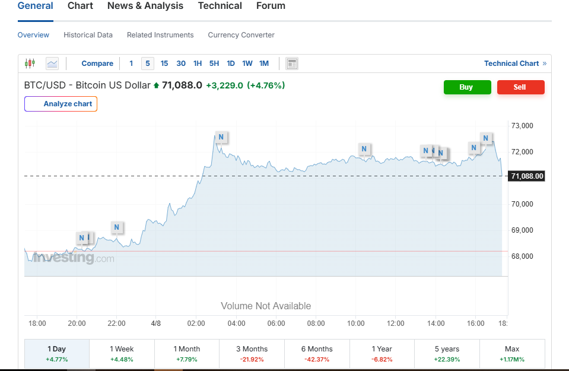569x371 pixels.
Task: Select the 5 years range cell
Action: (447, 354)
